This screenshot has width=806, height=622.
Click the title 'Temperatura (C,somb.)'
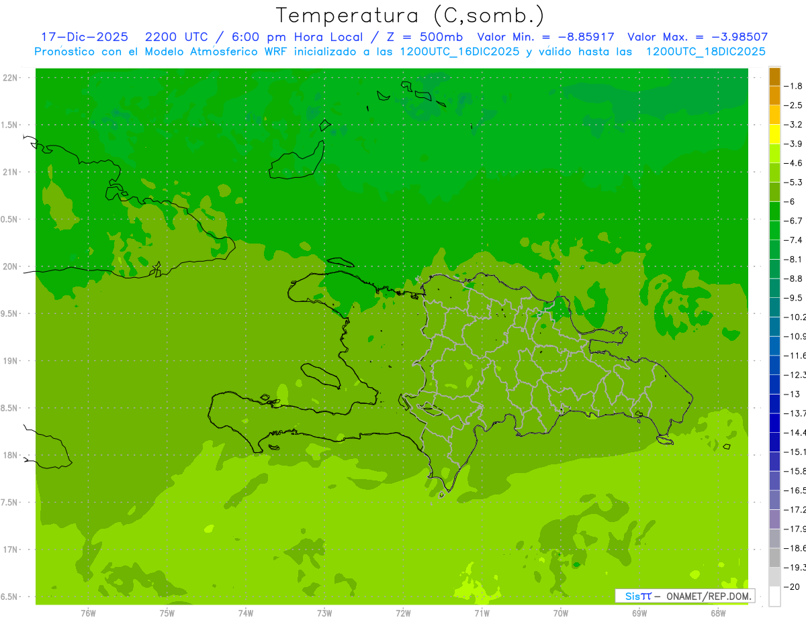pyautogui.click(x=410, y=15)
